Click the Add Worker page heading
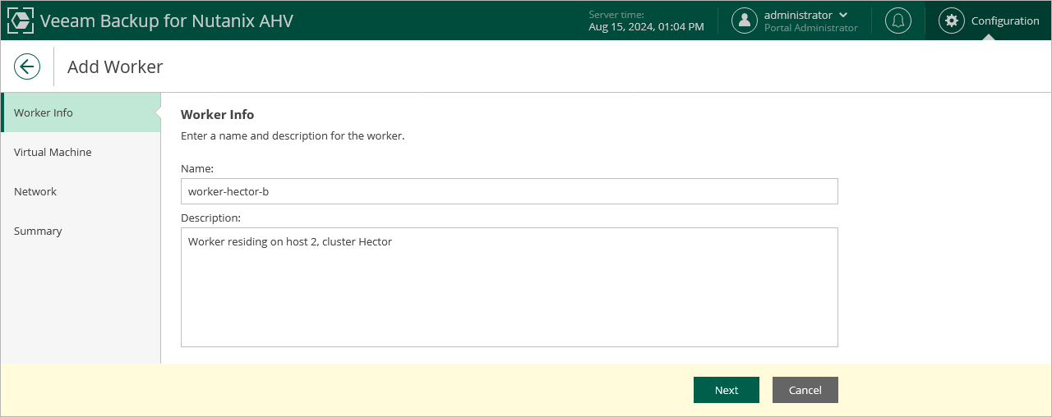 tap(115, 66)
